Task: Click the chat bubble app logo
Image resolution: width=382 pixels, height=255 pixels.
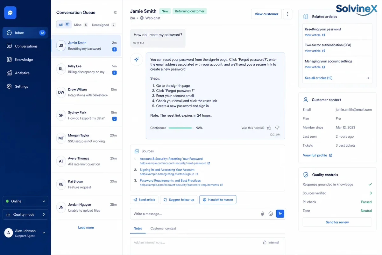Action: (10, 13)
